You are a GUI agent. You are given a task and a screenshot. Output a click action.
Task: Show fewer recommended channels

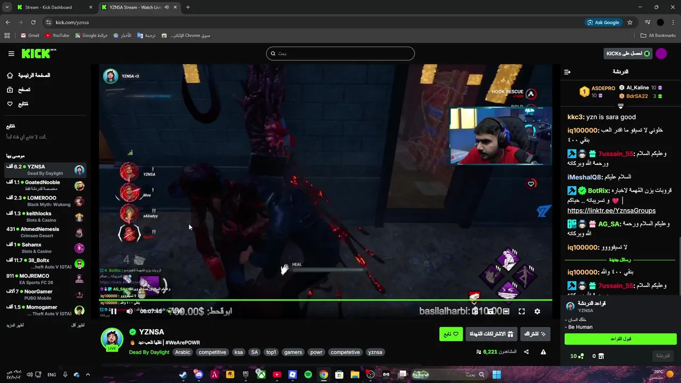[x=78, y=325]
